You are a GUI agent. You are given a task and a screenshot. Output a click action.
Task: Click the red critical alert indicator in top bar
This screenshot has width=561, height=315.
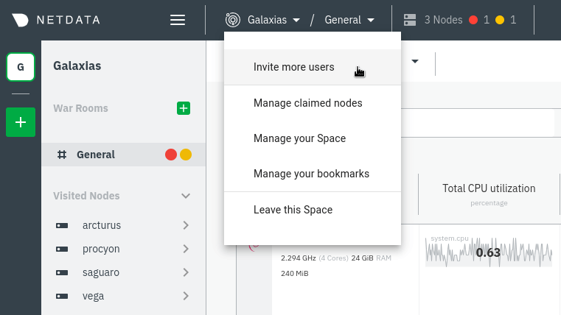(474, 20)
